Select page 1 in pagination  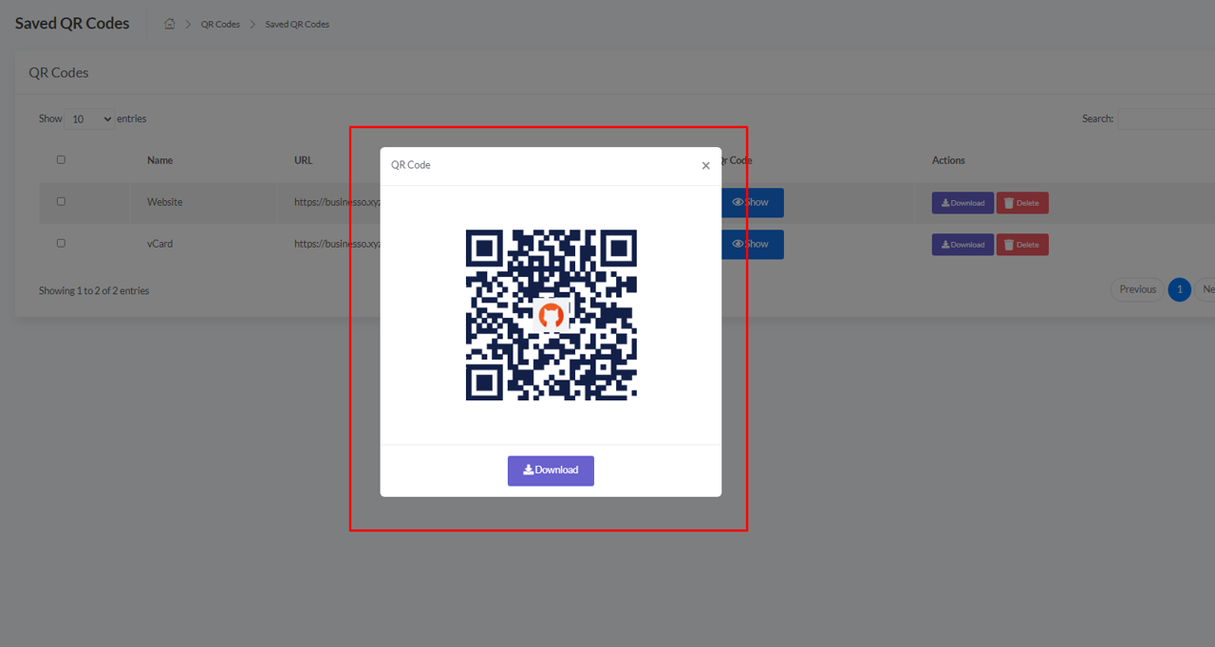(1179, 289)
